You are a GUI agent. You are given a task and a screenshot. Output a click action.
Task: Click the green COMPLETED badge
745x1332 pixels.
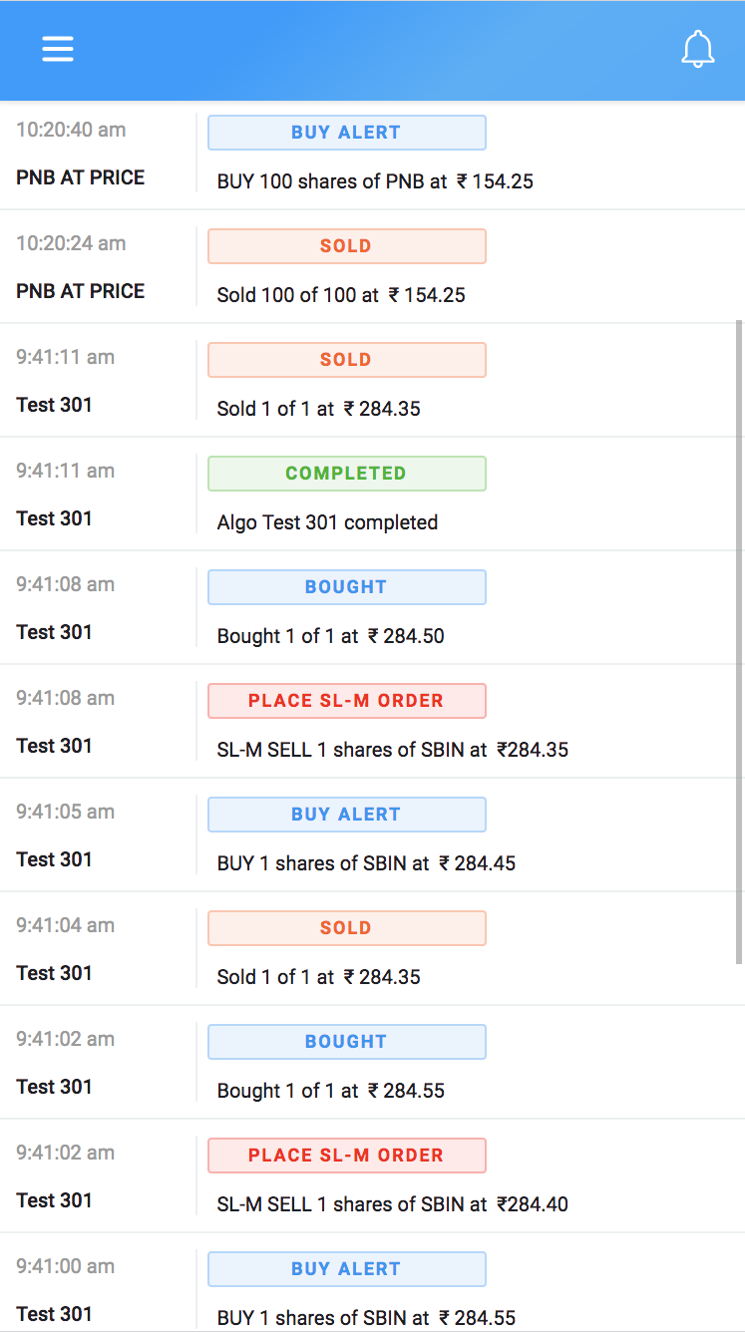pos(347,474)
